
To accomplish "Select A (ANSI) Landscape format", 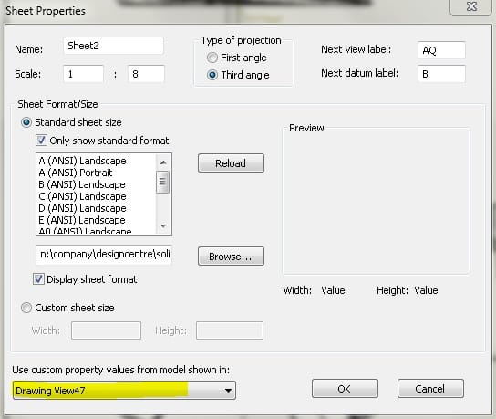I will click(x=83, y=161).
